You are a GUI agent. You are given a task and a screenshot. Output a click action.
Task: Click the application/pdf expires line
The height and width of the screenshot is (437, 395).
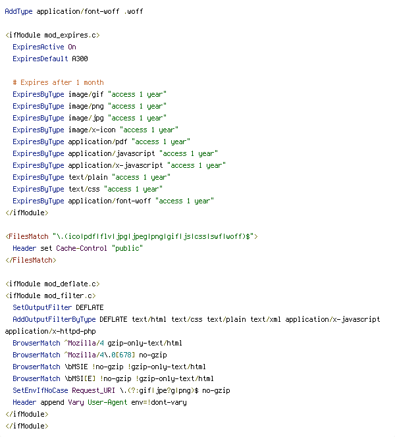pos(101,142)
